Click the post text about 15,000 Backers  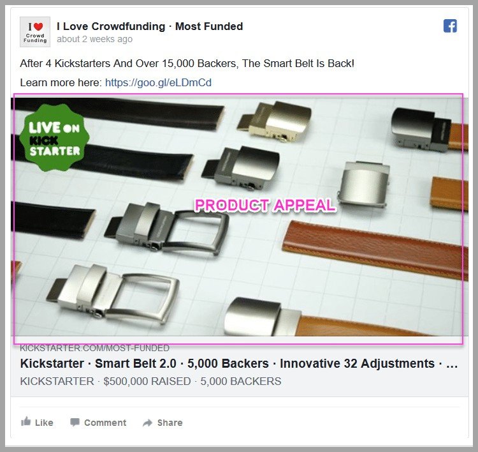click(x=187, y=64)
